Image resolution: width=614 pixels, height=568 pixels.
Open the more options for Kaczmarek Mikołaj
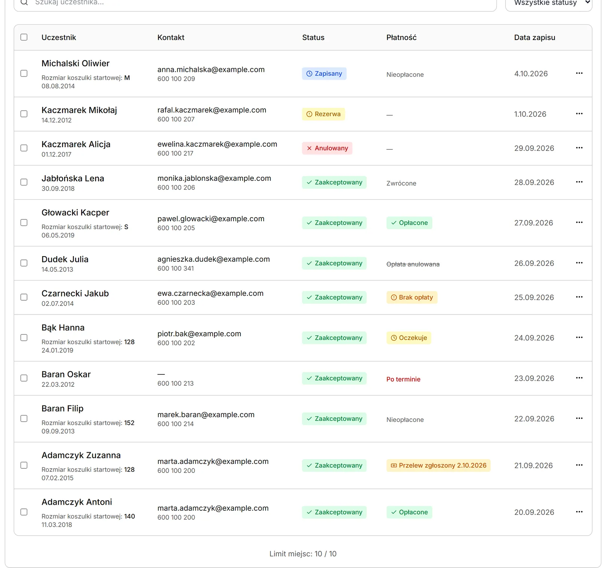click(x=579, y=114)
